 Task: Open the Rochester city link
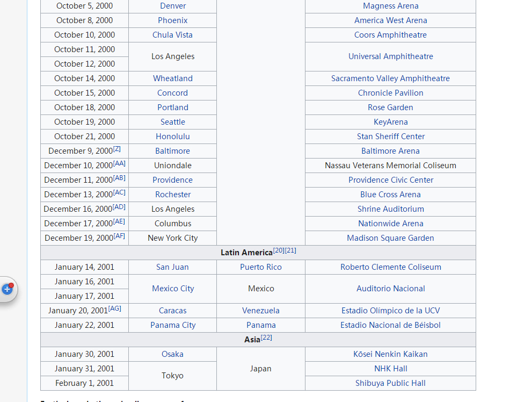[173, 195]
